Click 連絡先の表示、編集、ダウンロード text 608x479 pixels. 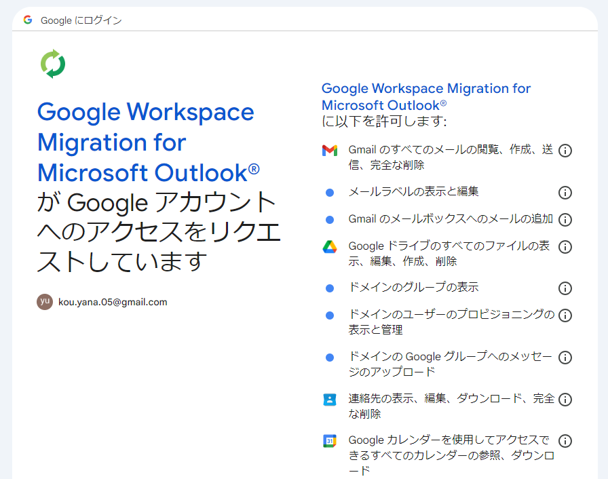pos(451,406)
